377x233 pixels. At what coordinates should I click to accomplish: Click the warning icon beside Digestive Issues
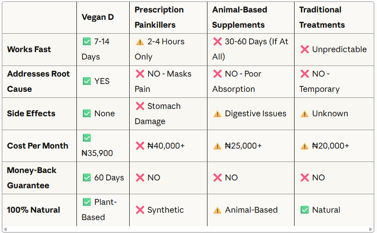[x=217, y=114]
